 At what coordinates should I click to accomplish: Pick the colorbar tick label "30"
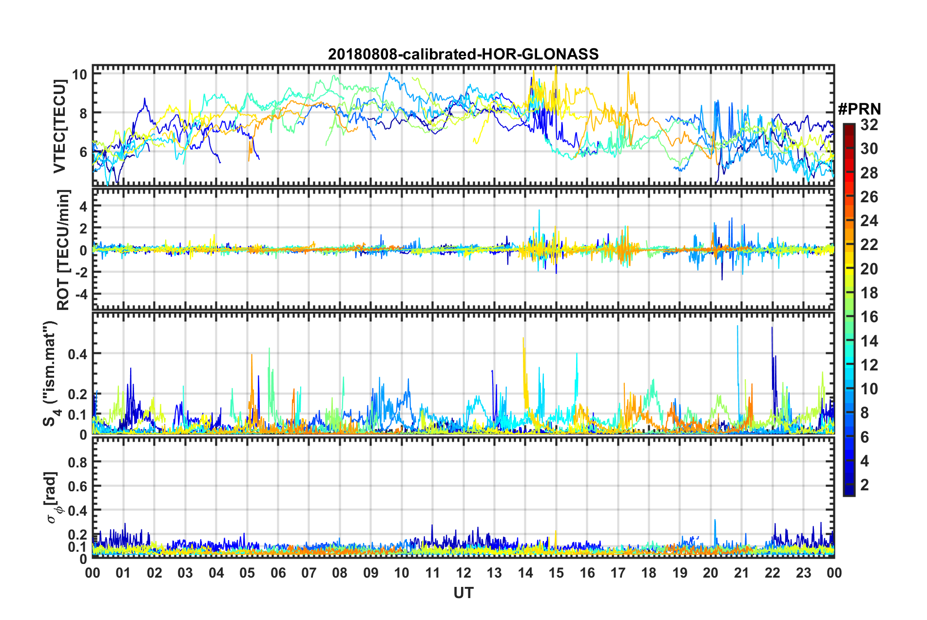tap(869, 149)
